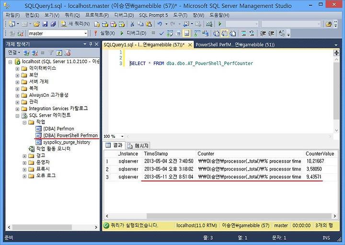The height and width of the screenshot is (245, 345).
Task: Click the 실행(X) execute button
Action: (x=104, y=33)
